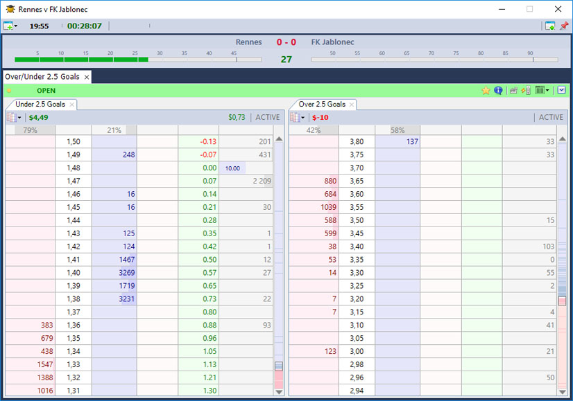Click second-half match progress bar
The width and height of the screenshot is (573, 401).
pyautogui.click(x=434, y=60)
